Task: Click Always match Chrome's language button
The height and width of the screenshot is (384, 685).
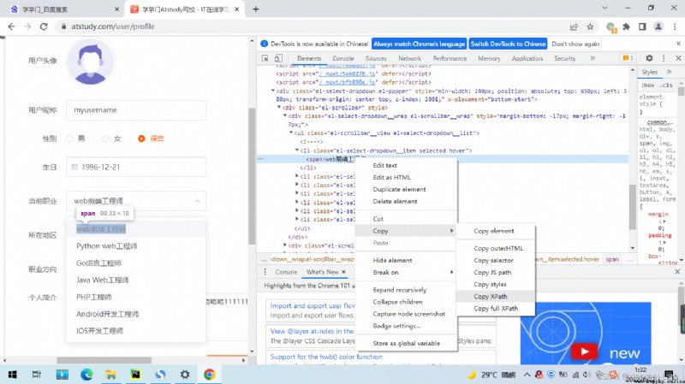Action: pyautogui.click(x=419, y=44)
